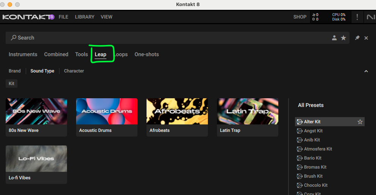This screenshot has width=376, height=195.
Task: Open the FILE menu
Action: click(64, 17)
